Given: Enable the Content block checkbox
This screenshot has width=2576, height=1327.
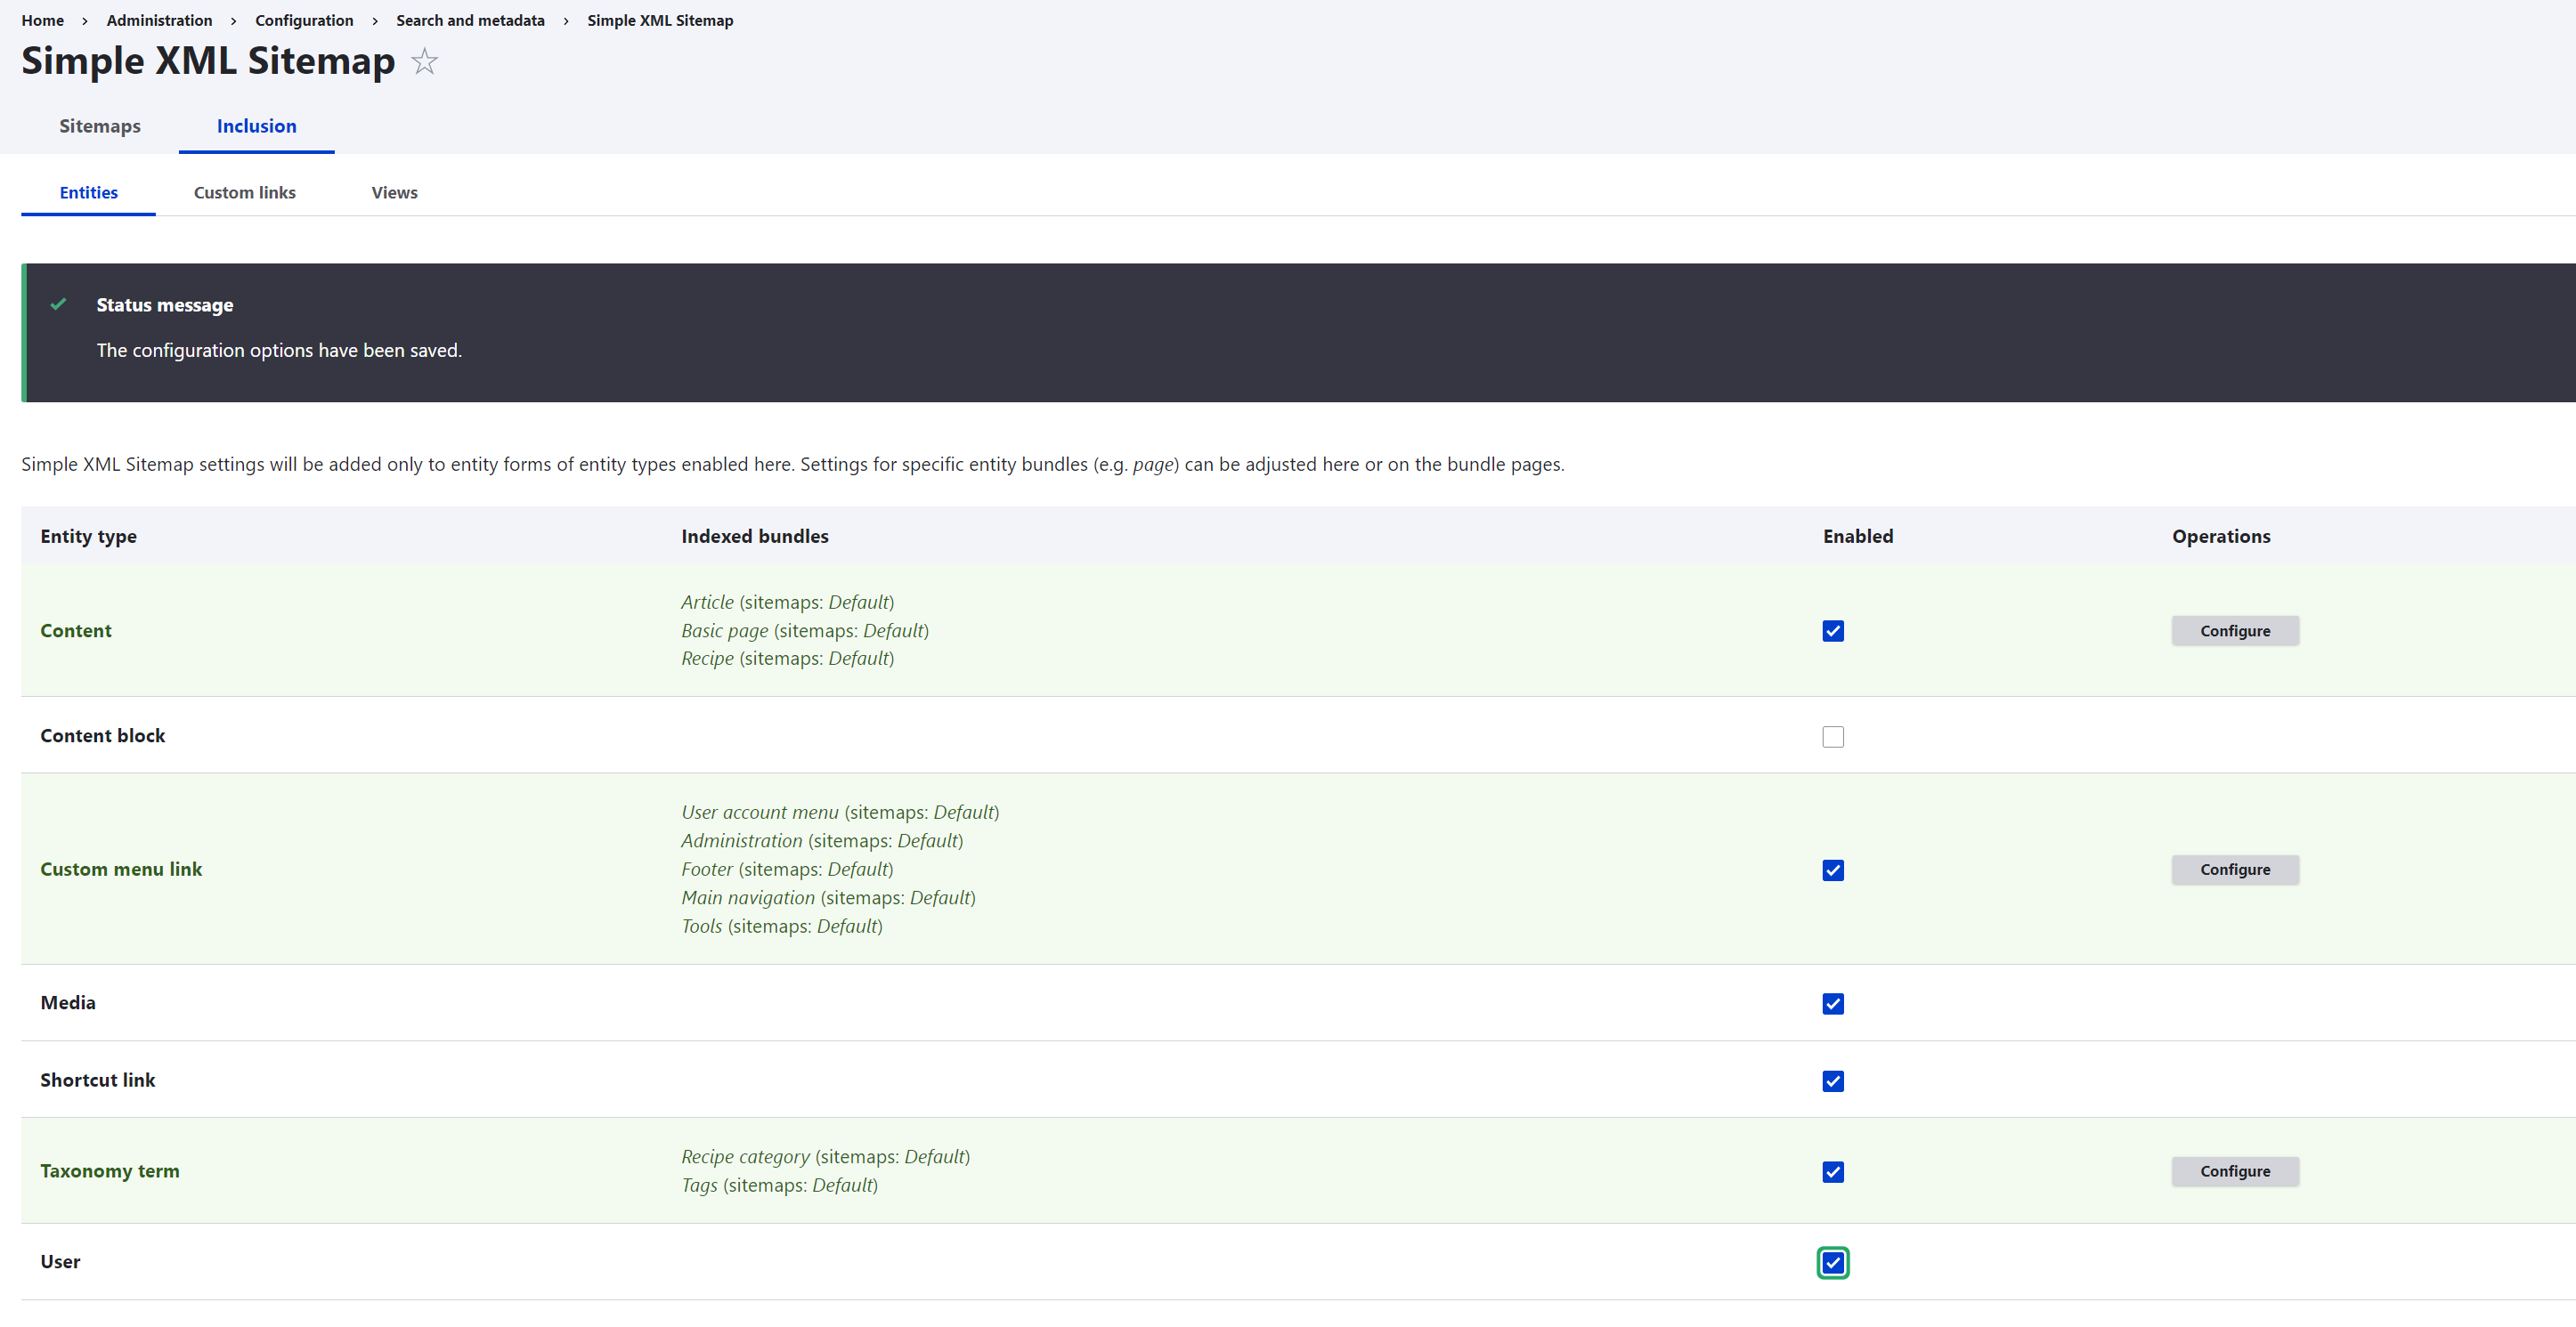Looking at the screenshot, I should [x=1832, y=736].
